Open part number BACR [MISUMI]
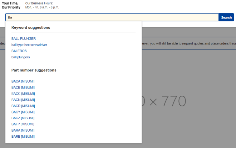 [23, 106]
